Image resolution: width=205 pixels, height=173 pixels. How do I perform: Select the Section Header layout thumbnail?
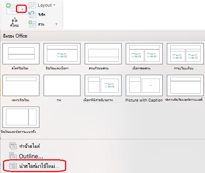103,53
